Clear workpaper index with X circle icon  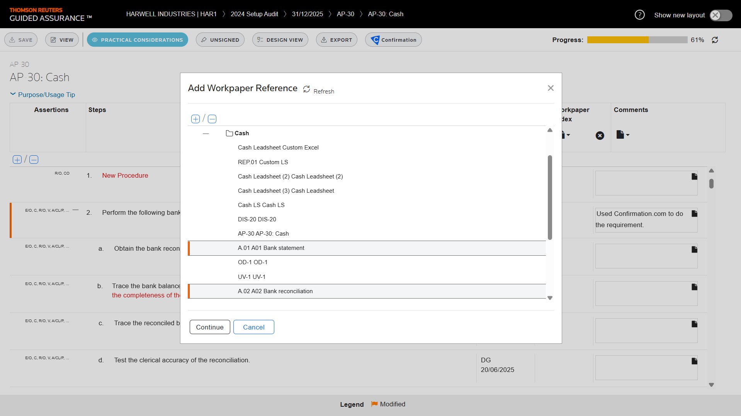(x=600, y=136)
